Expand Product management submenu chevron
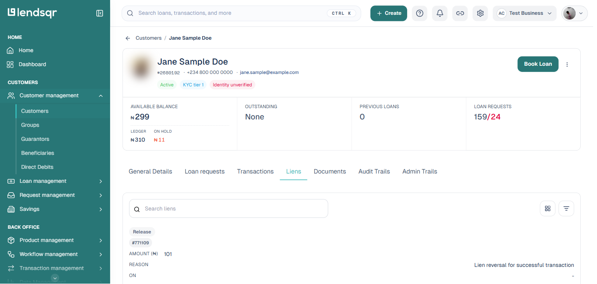 (101, 240)
